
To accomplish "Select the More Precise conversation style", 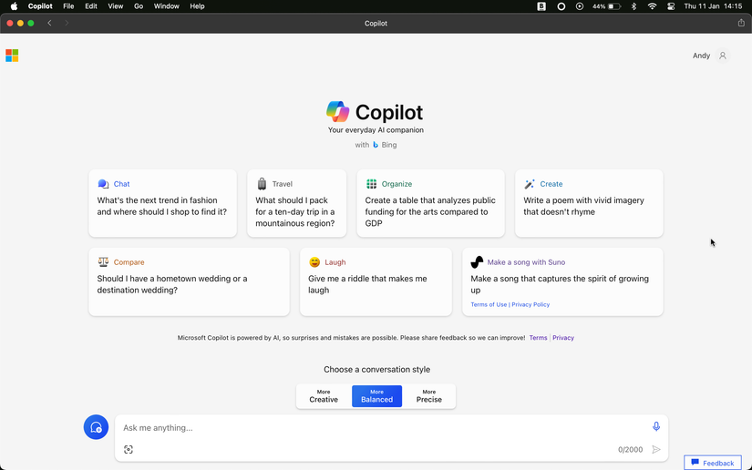I will pyautogui.click(x=428, y=396).
